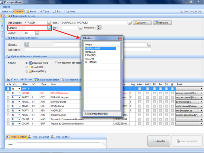Expand the à/cc dropdown for CLIENT row

click(19, 93)
